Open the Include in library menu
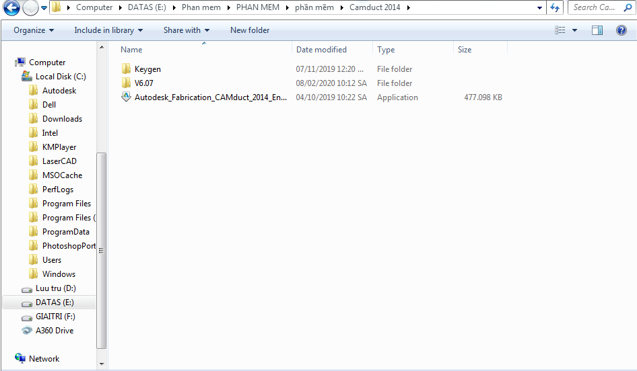637x371 pixels. pos(108,30)
